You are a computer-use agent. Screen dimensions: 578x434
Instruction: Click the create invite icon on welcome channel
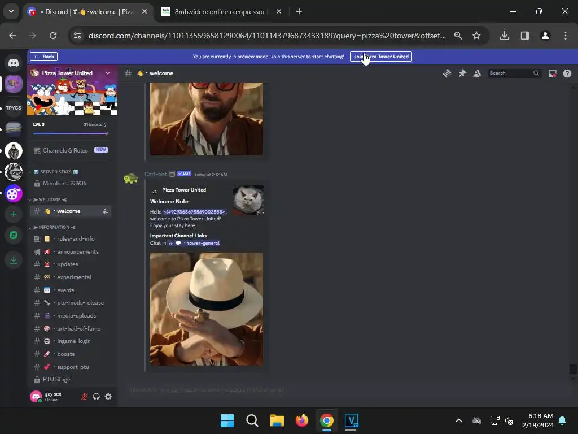coord(105,211)
